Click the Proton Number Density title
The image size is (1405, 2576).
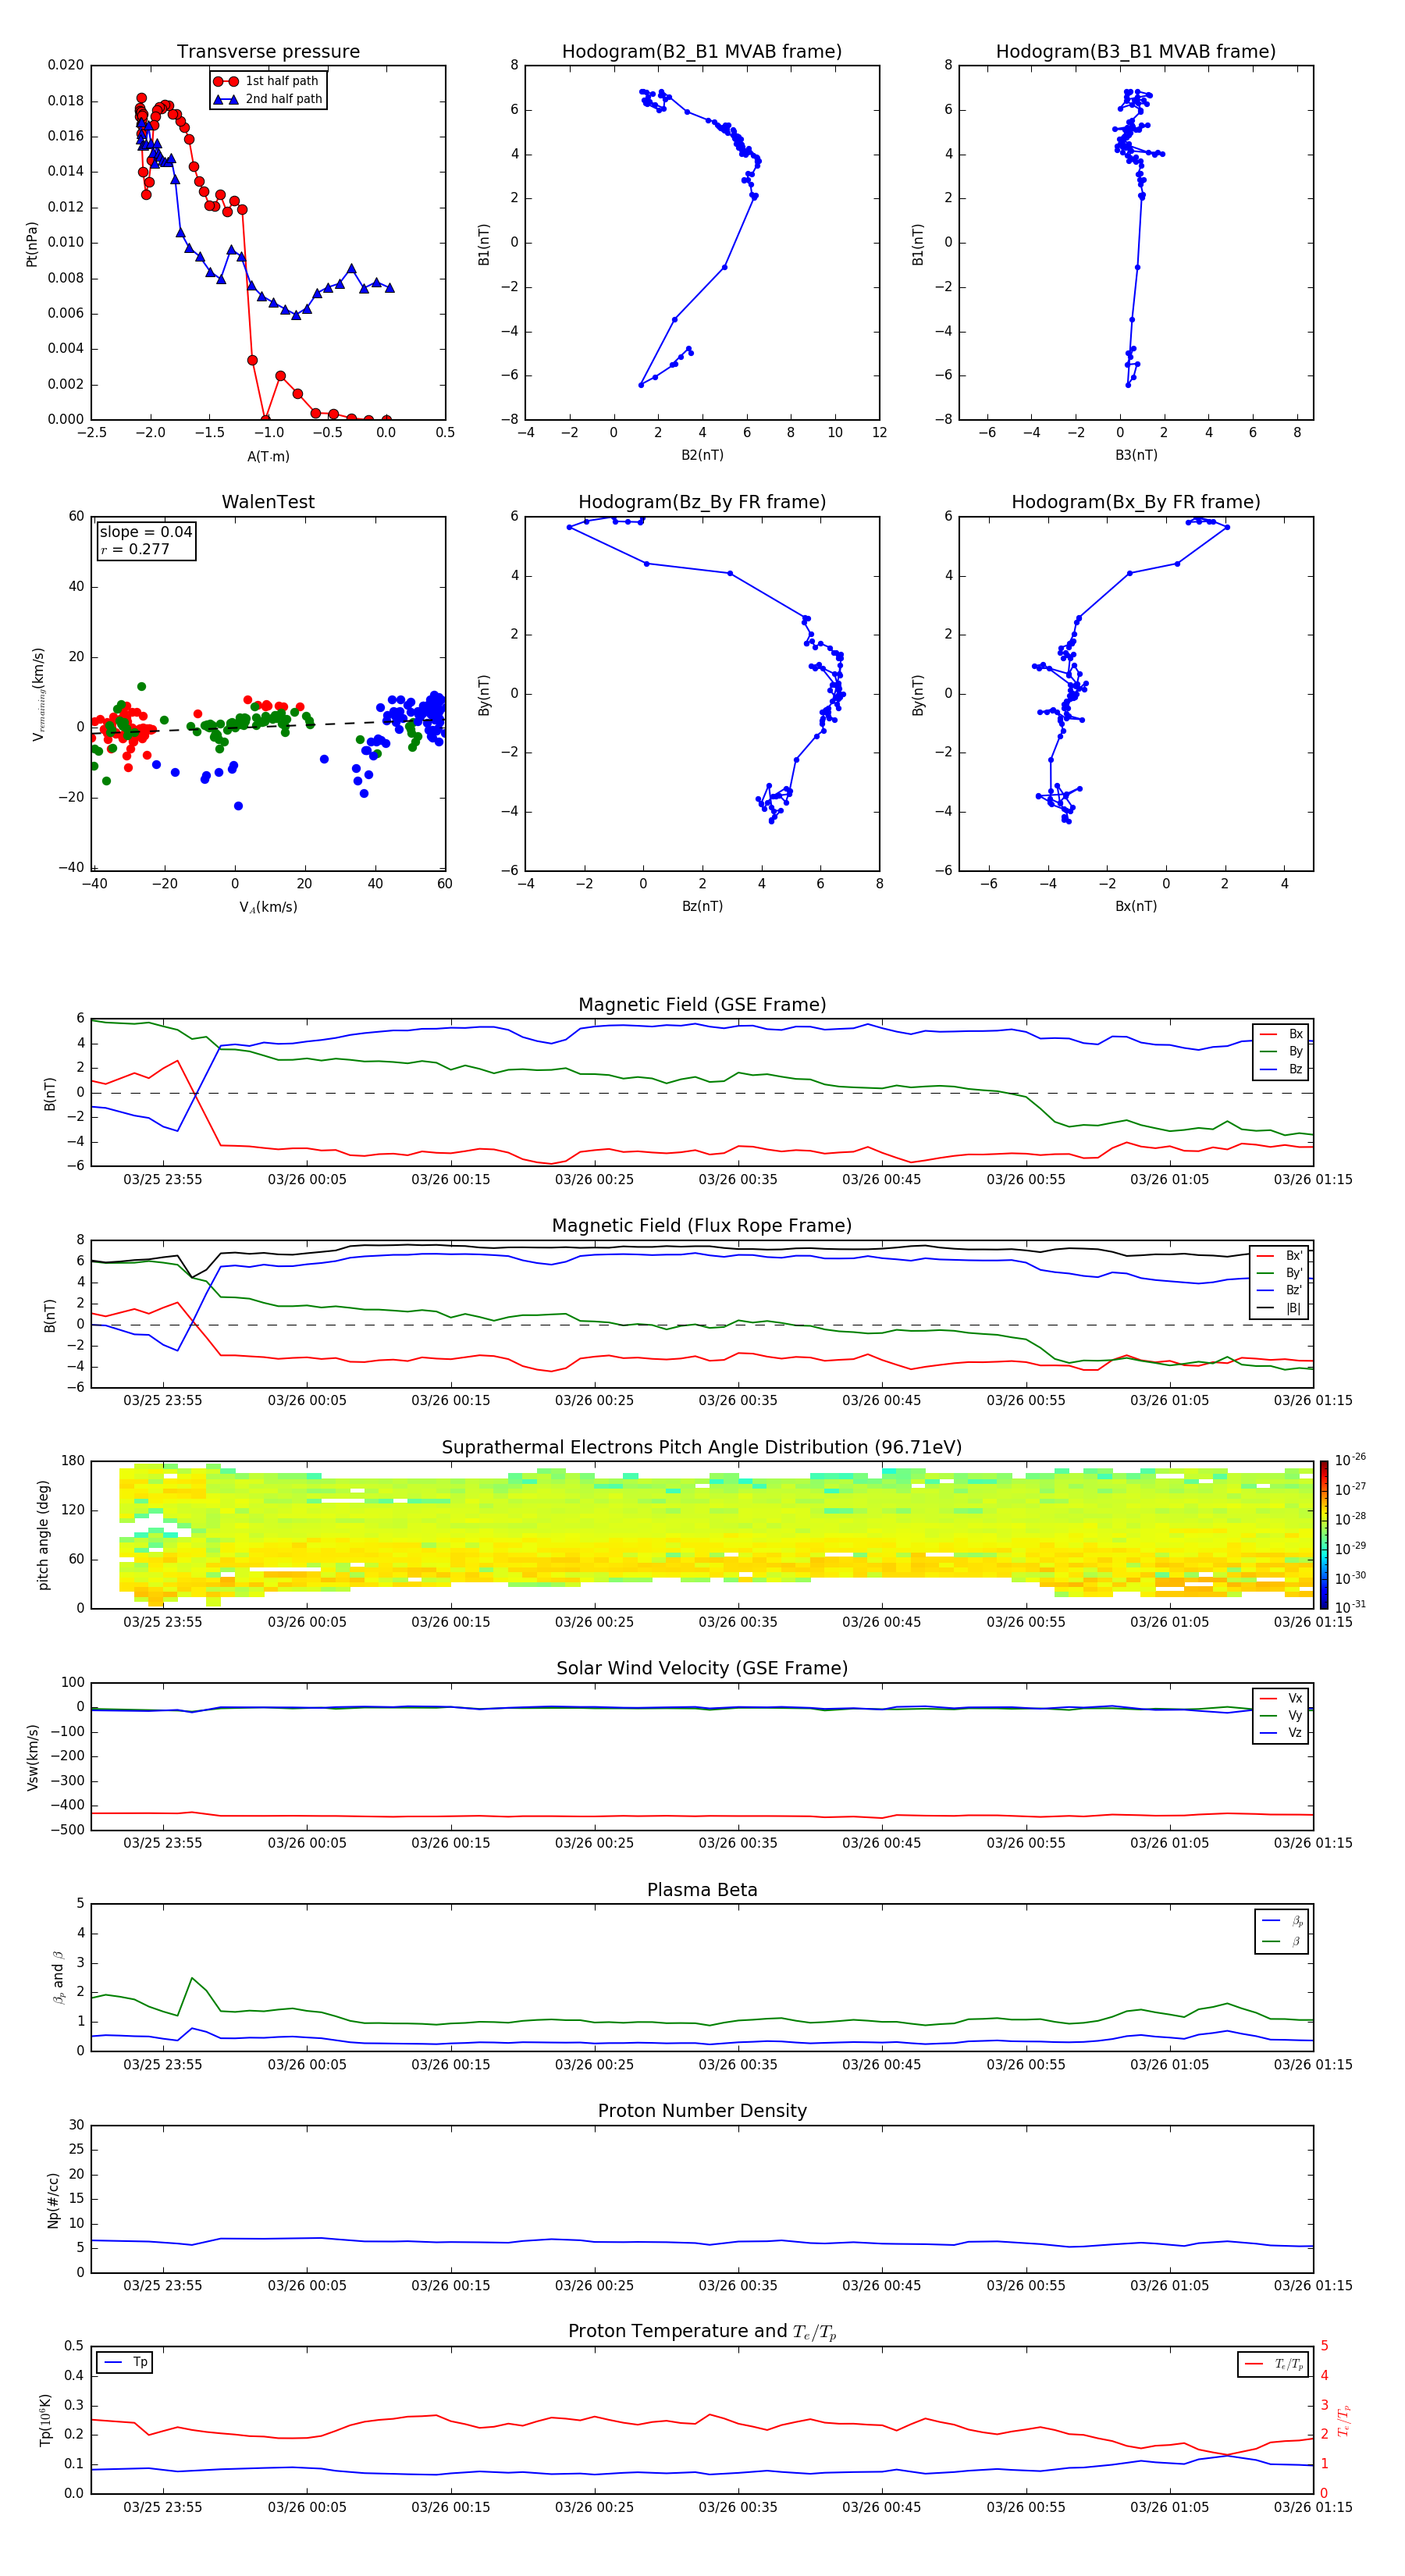[x=702, y=2111]
